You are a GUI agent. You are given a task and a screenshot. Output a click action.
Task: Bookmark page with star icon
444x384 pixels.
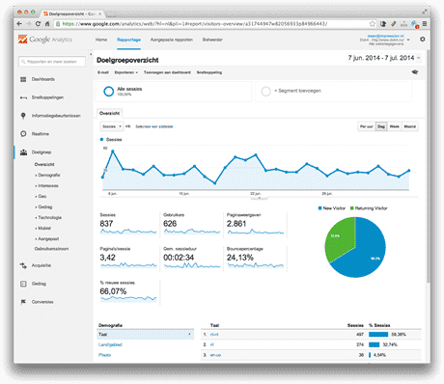[x=373, y=24]
